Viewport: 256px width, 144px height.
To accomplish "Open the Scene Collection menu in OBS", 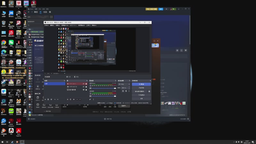I will click(81, 25).
